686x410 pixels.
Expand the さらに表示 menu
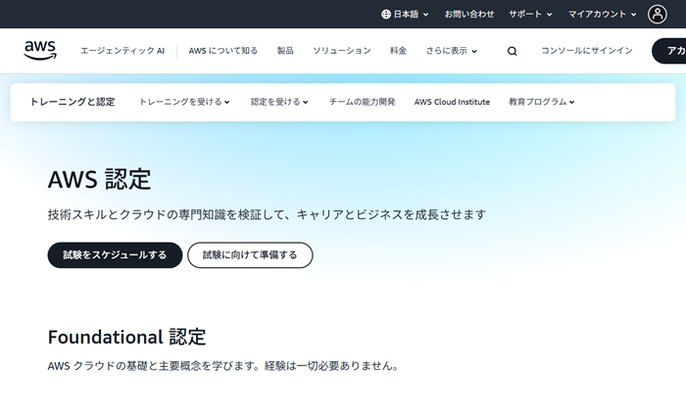click(452, 51)
